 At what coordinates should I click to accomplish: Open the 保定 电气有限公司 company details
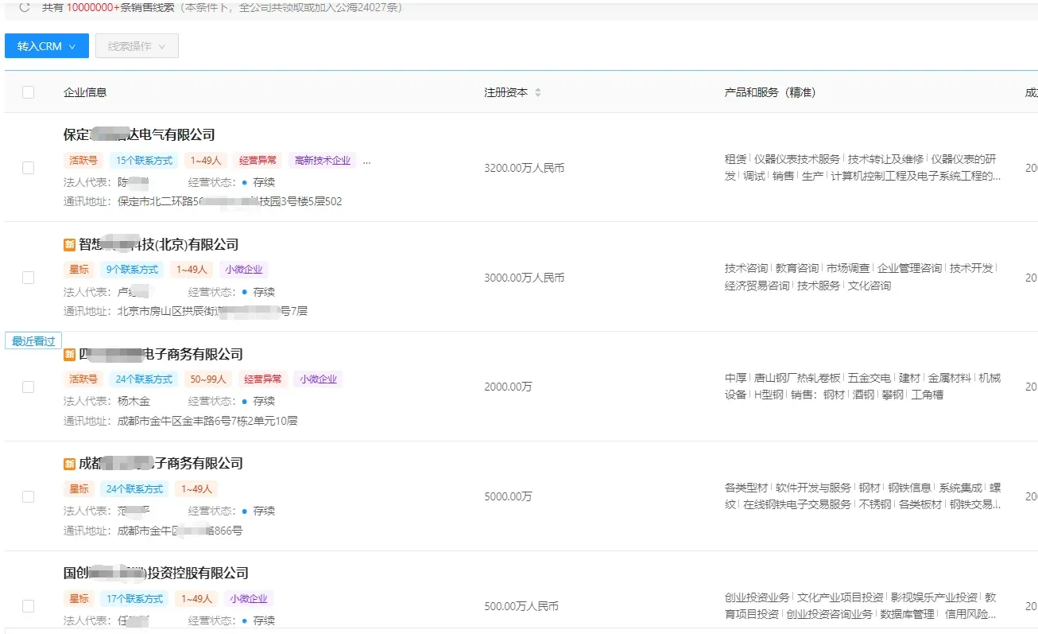pyautogui.click(x=139, y=135)
